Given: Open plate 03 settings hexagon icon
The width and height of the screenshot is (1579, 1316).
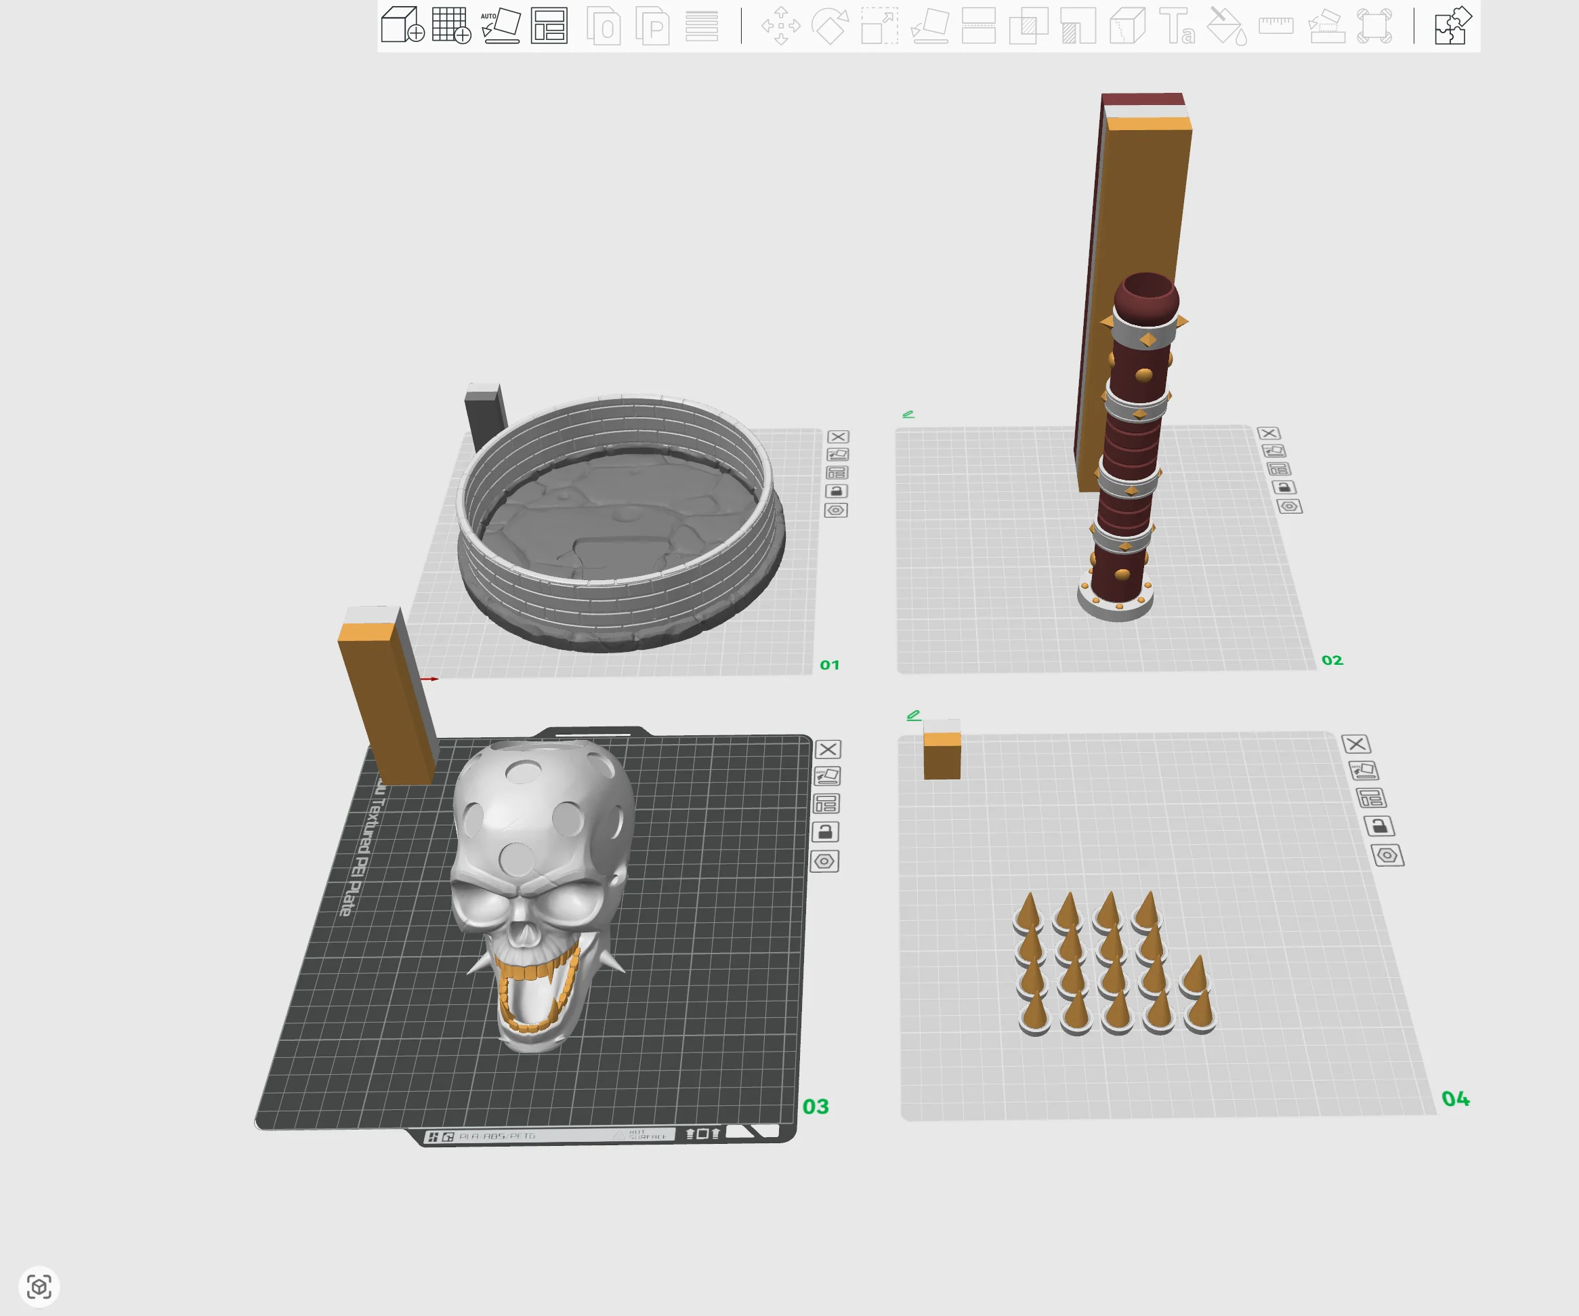Looking at the screenshot, I should 824,861.
